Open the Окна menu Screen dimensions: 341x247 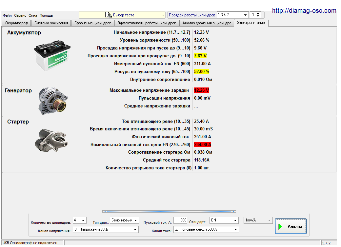(x=33, y=15)
